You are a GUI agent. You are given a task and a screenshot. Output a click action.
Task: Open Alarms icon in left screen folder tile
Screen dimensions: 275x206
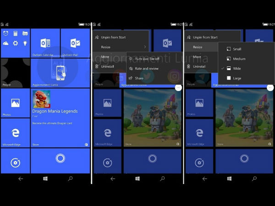coord(6,33)
